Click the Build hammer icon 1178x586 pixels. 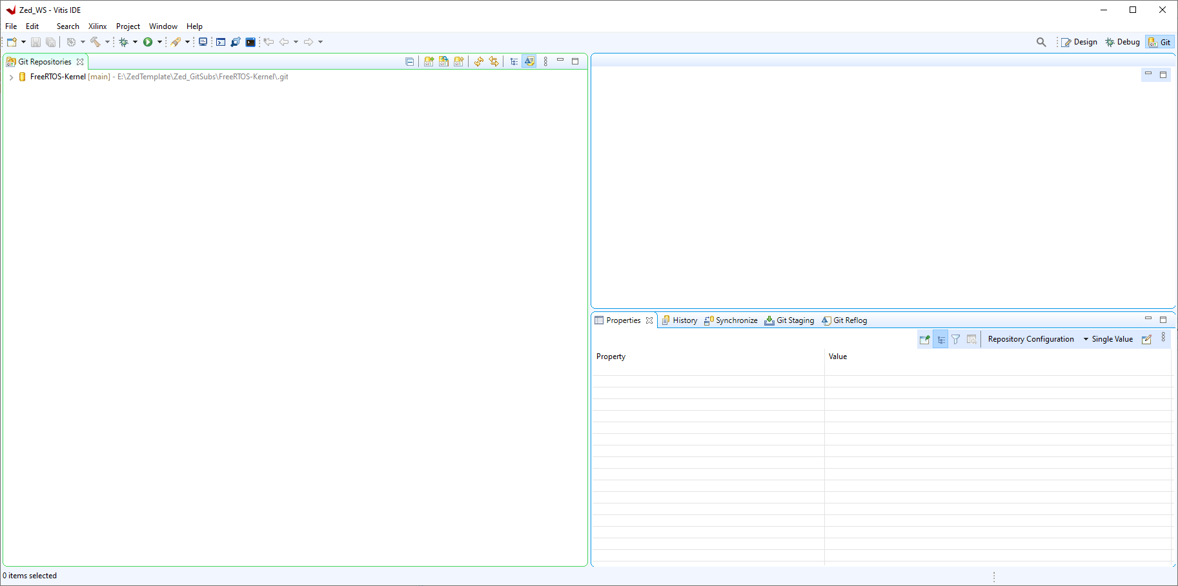point(96,42)
